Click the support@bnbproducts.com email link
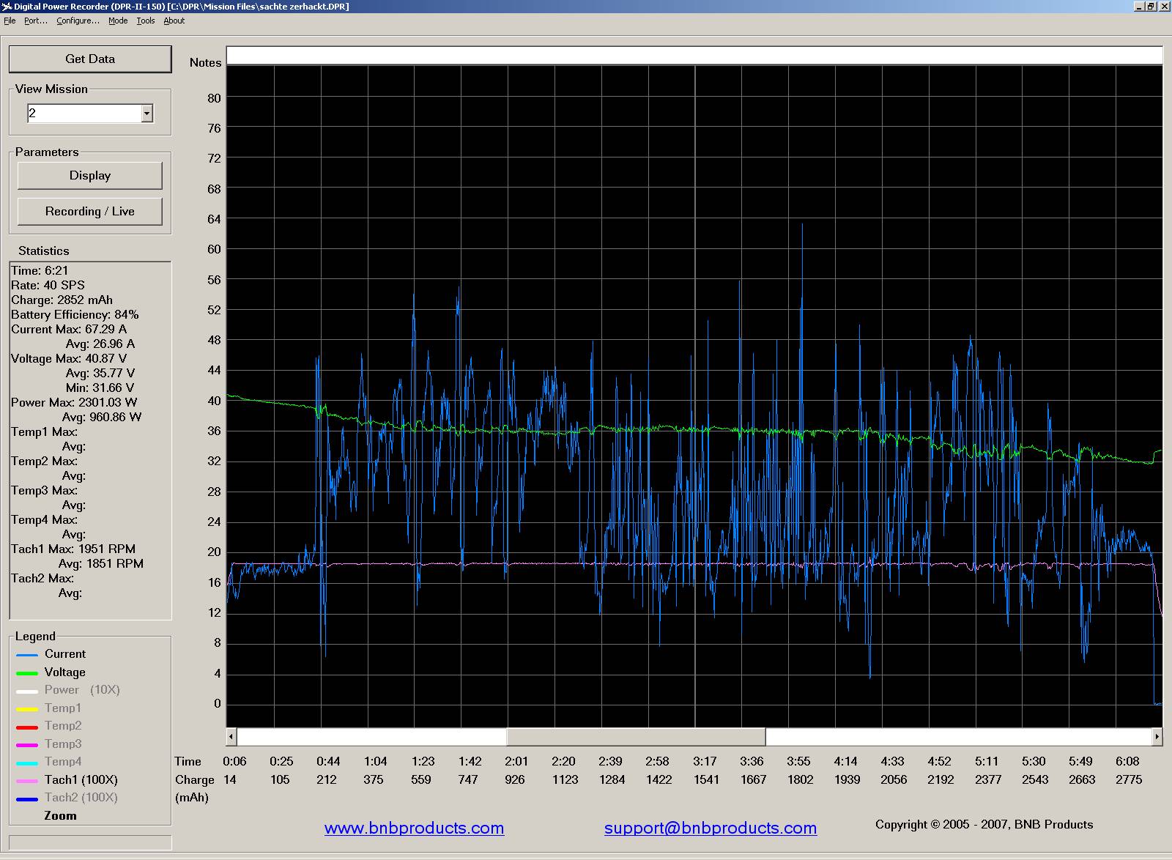 coord(710,829)
